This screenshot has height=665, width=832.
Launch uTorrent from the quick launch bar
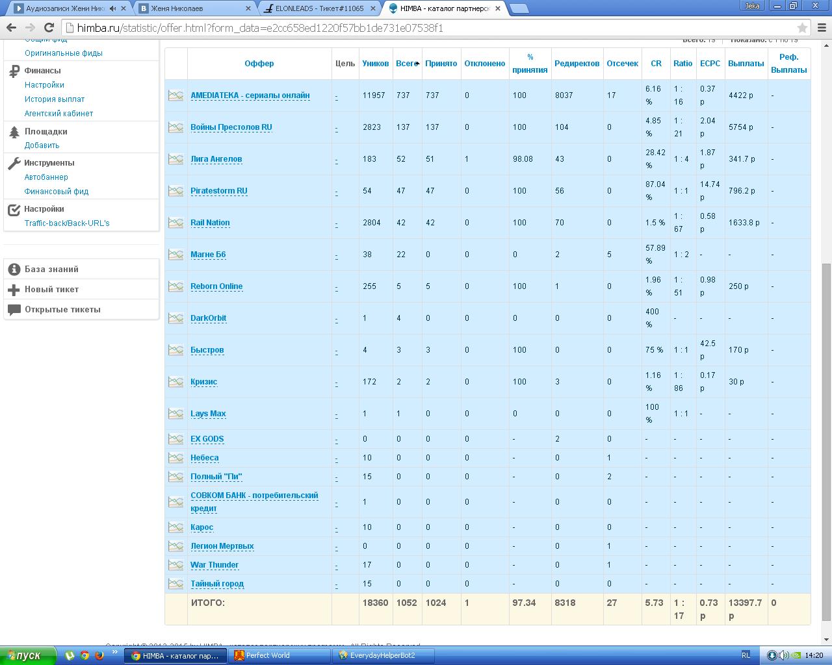[70, 656]
